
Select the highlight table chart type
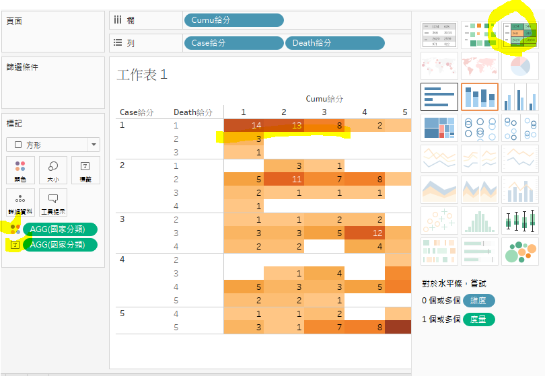coord(520,35)
